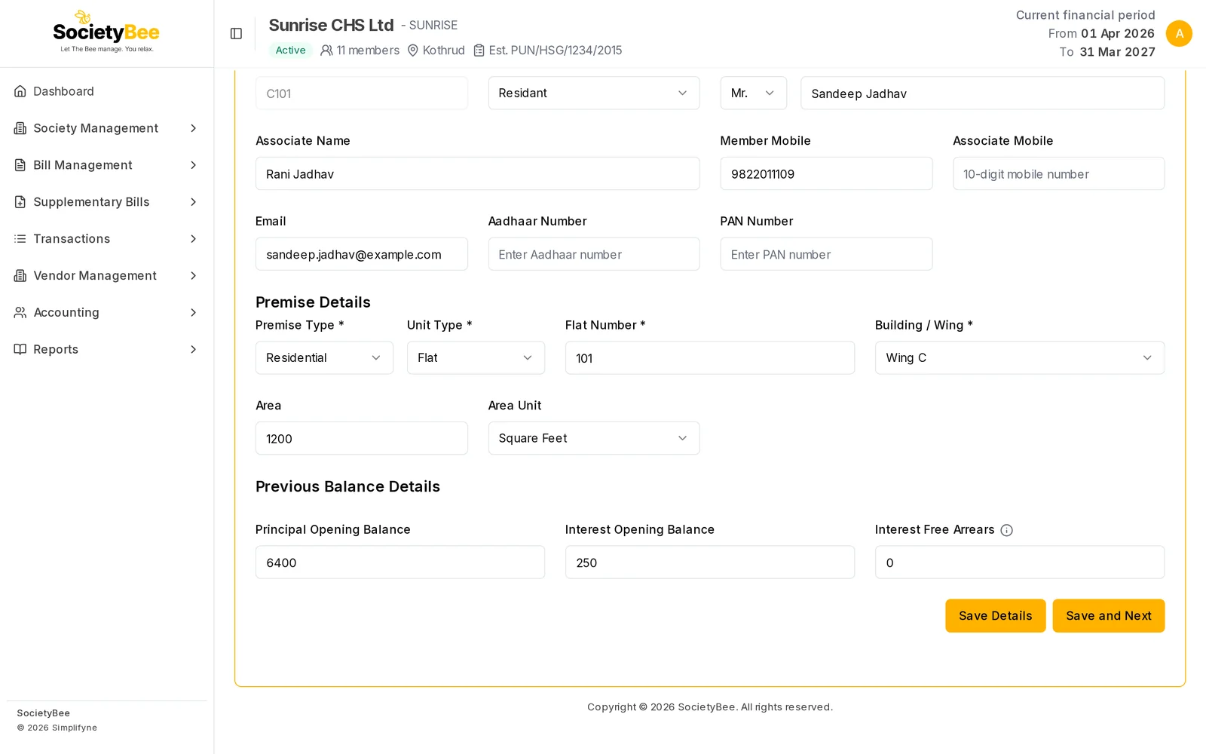The image size is (1206, 754).
Task: Expand Bill Management submenu chevron
Action: 193,165
